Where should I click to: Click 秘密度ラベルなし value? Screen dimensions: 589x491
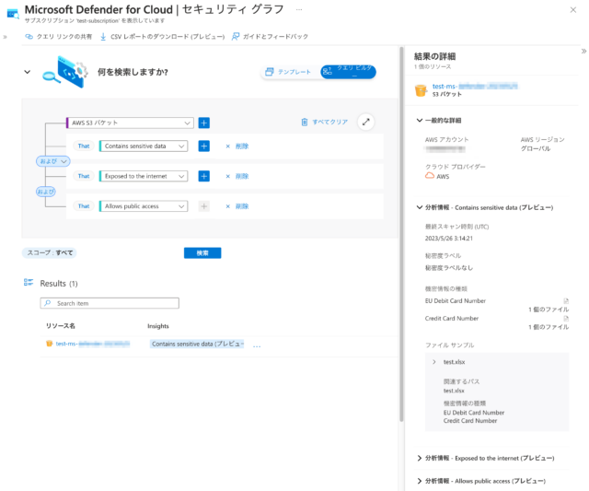pyautogui.click(x=449, y=268)
